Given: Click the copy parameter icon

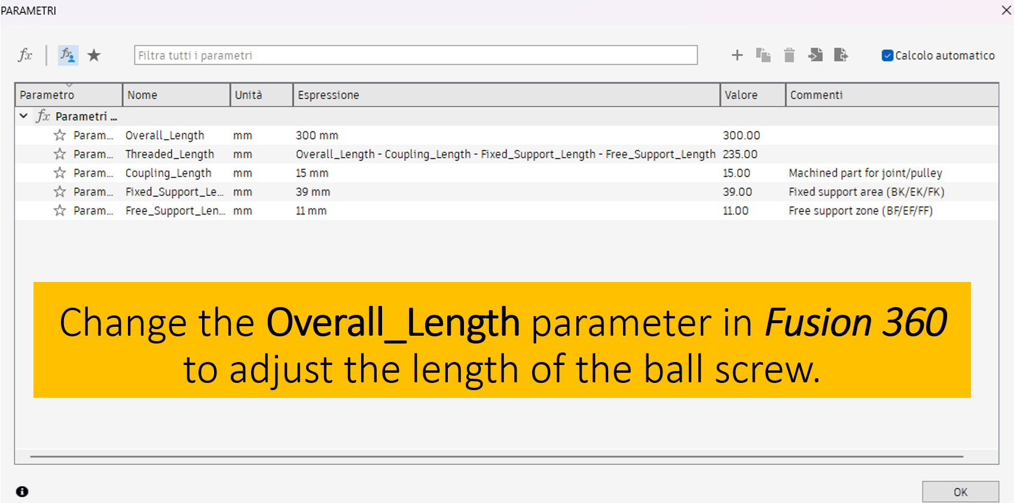Looking at the screenshot, I should [763, 55].
